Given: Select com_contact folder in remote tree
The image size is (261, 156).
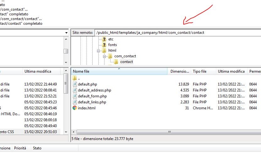Looking at the screenshot, I should tap(125, 56).
